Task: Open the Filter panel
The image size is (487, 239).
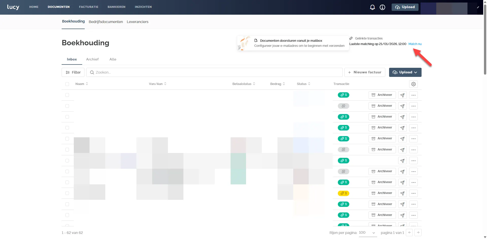Action: pos(73,72)
